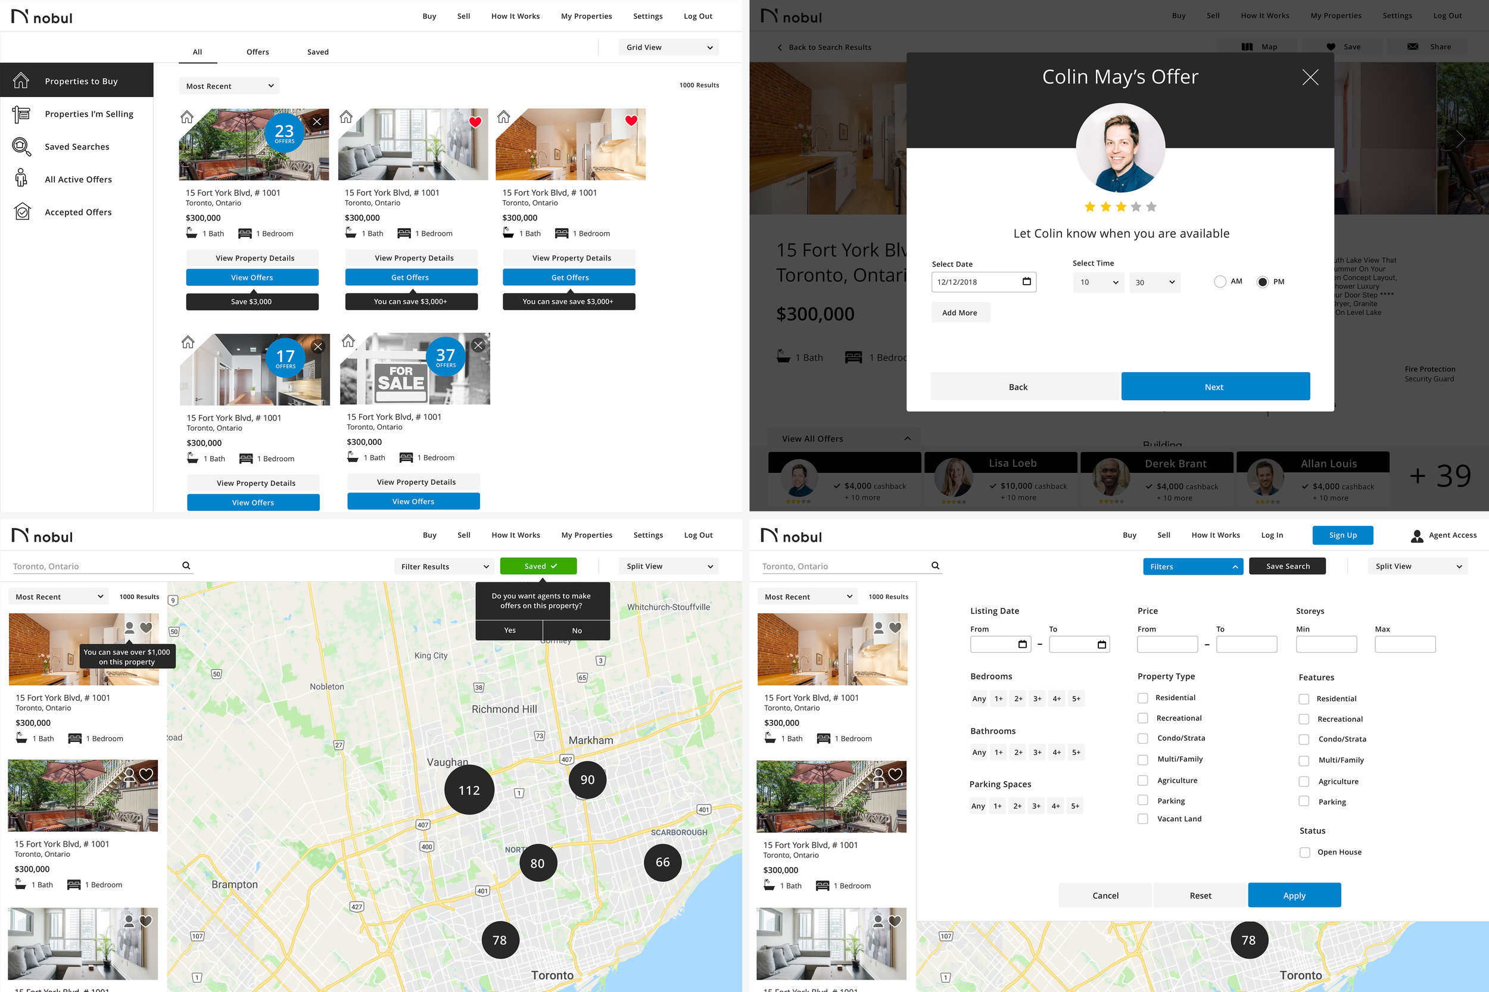Click Apply filters button

[1294, 895]
